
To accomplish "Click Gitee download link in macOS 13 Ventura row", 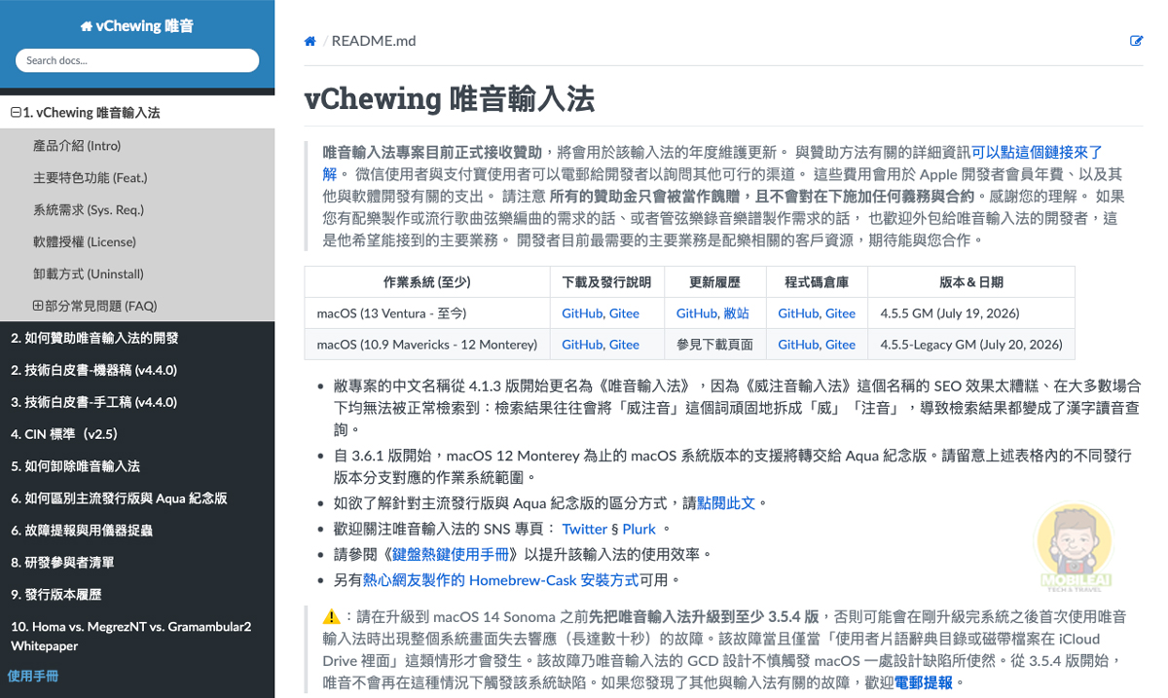I will (624, 313).
